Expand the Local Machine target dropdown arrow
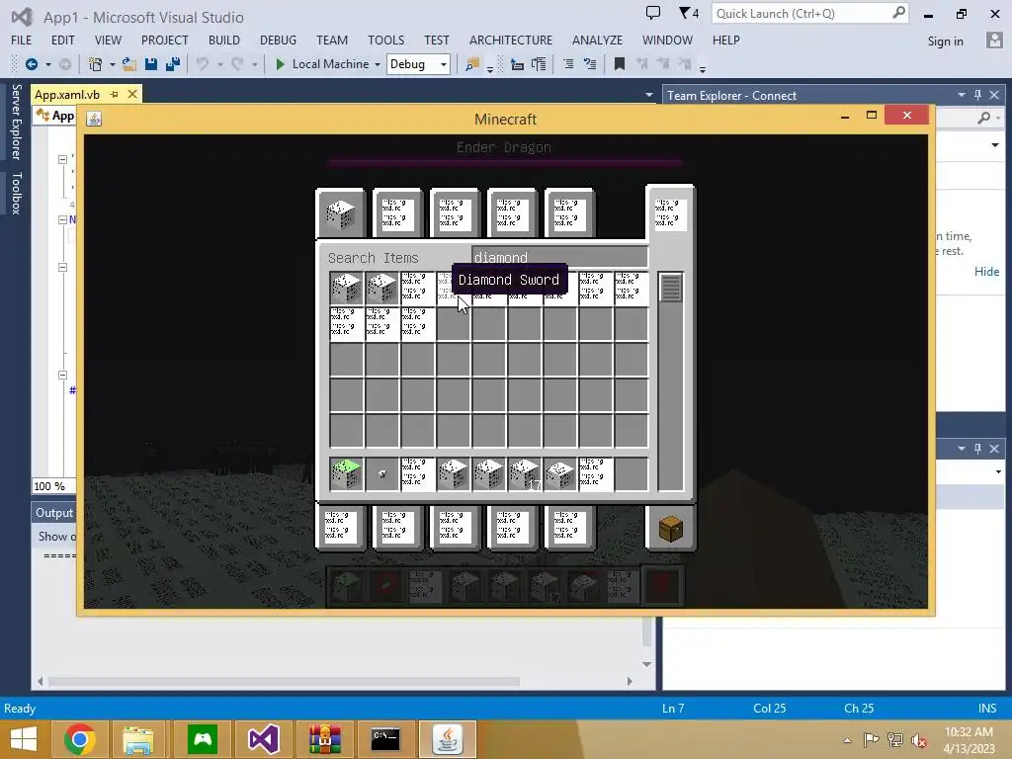 click(x=378, y=64)
